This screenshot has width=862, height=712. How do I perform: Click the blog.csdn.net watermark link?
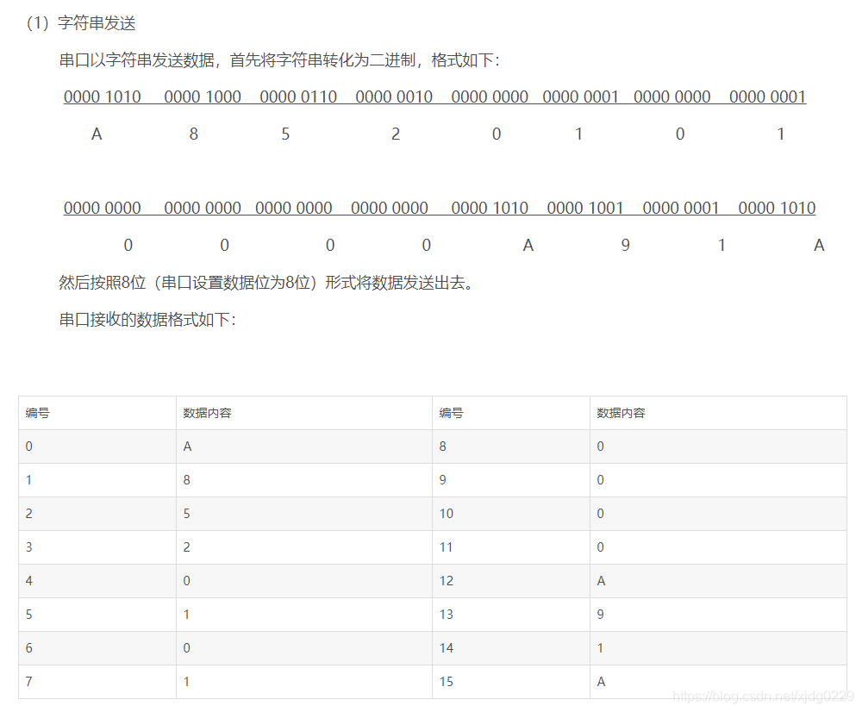point(763,696)
